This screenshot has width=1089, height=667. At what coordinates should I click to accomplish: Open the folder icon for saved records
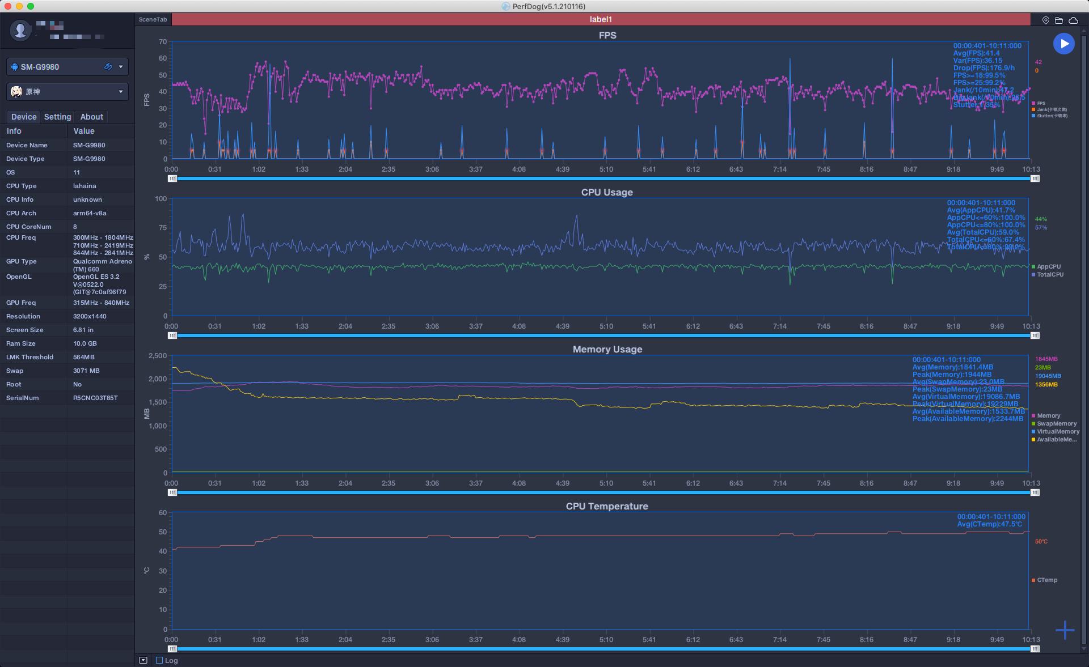tap(1059, 20)
